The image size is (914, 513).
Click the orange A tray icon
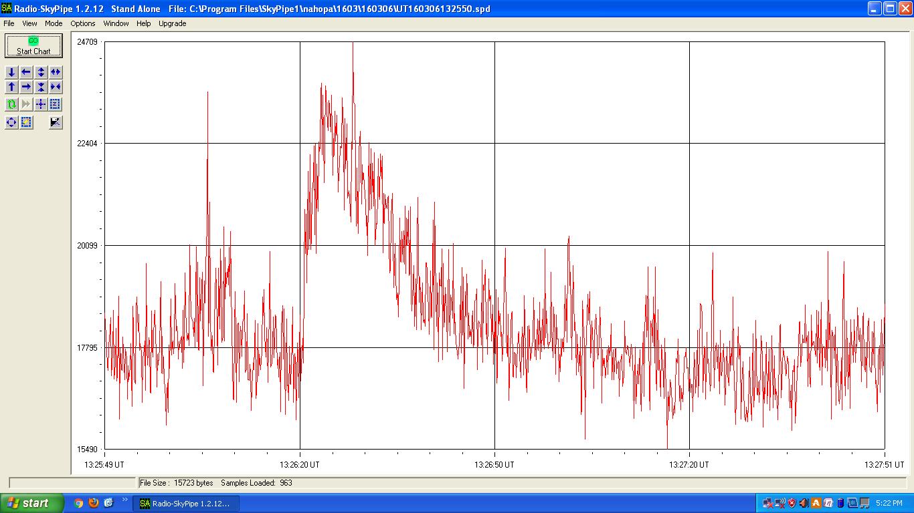[816, 503]
